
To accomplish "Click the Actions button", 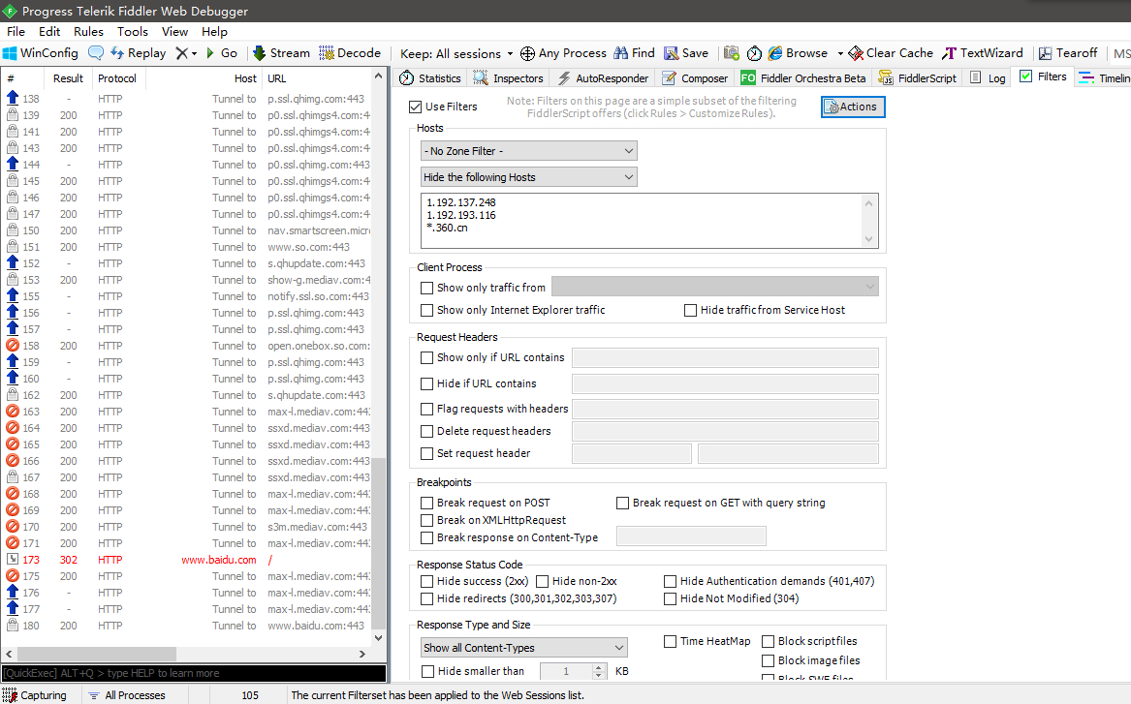I will 853,107.
